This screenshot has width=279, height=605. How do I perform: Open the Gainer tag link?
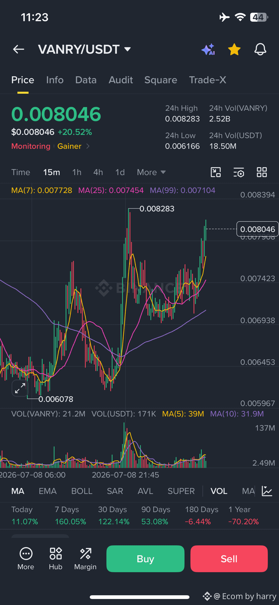(69, 146)
